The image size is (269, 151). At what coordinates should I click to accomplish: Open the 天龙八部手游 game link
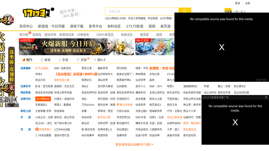[175, 117]
